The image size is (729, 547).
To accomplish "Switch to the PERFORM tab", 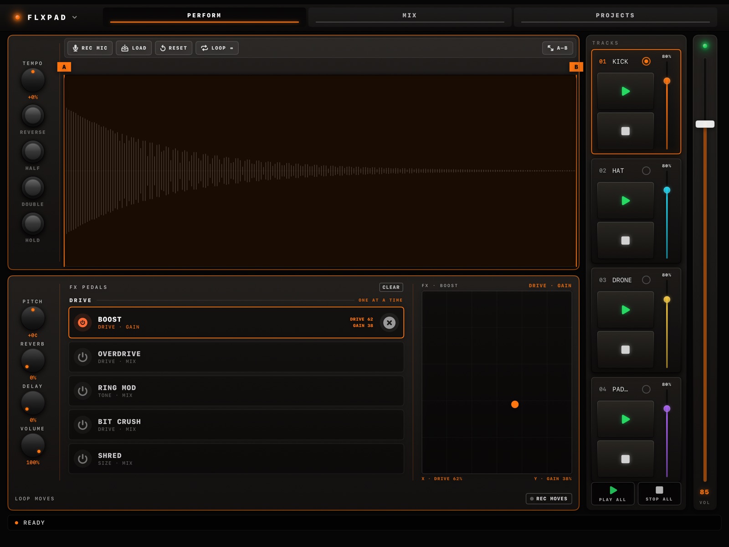I will point(204,16).
